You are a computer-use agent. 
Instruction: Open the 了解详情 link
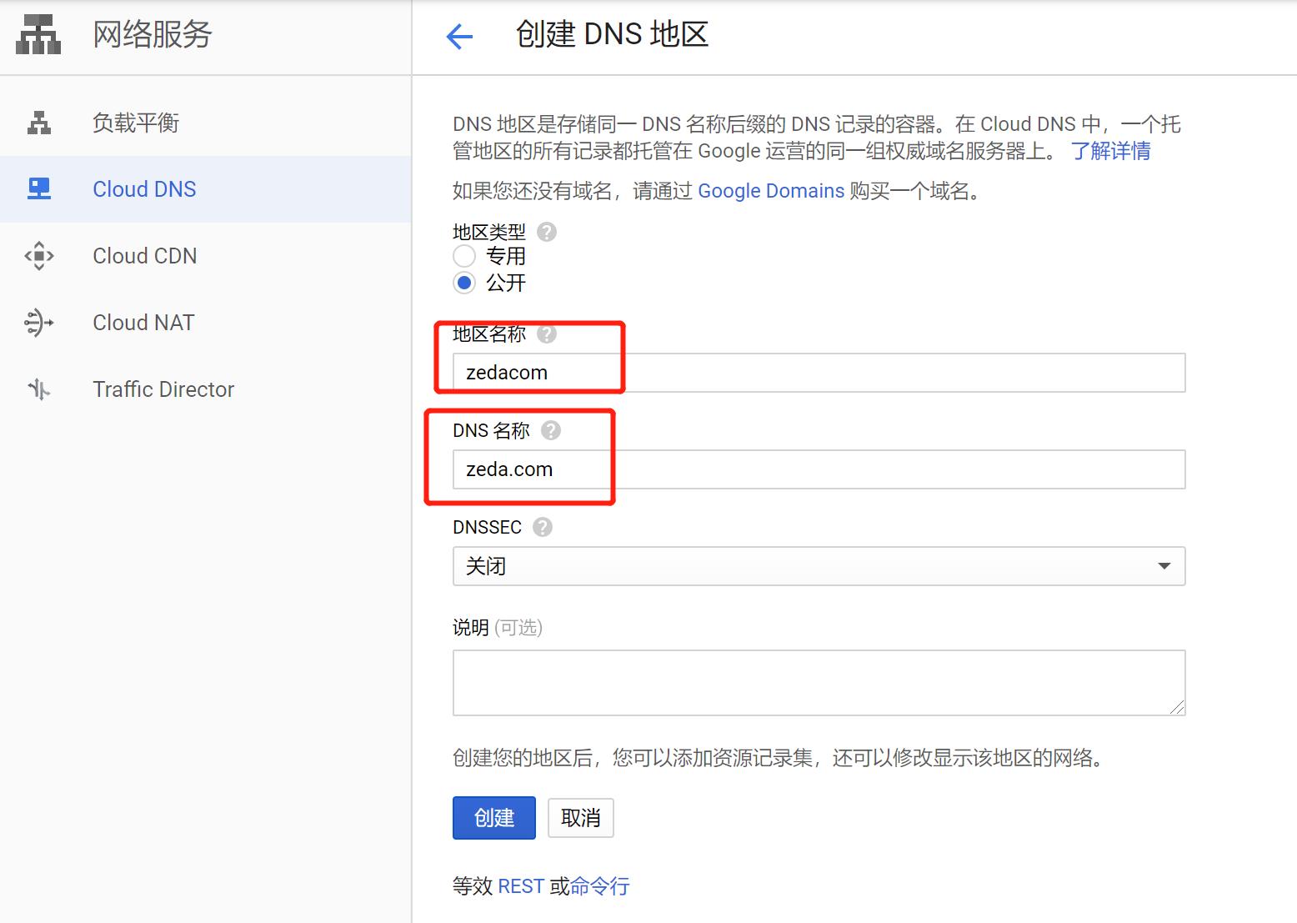click(x=1110, y=151)
